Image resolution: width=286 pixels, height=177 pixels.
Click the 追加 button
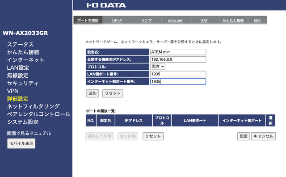(93, 93)
